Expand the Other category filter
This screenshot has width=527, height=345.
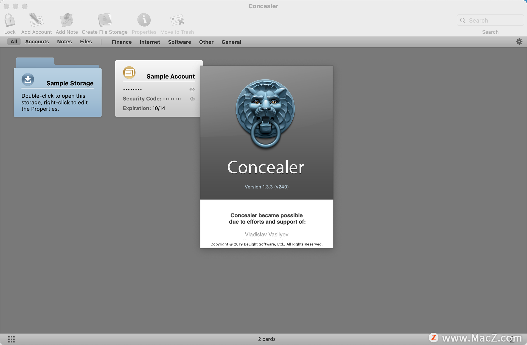206,42
